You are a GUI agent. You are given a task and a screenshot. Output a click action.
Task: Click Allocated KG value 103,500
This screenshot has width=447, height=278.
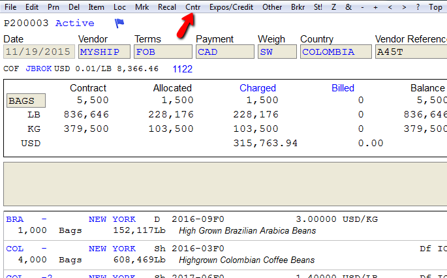[171, 129]
